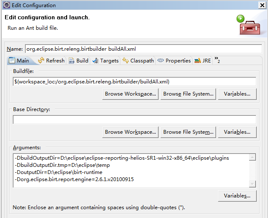Image resolution: width=268 pixels, height=218 pixels.
Task: Click the -DbuildOutputDir.tmp=D:\eclipse\temp line
Action: (62, 165)
